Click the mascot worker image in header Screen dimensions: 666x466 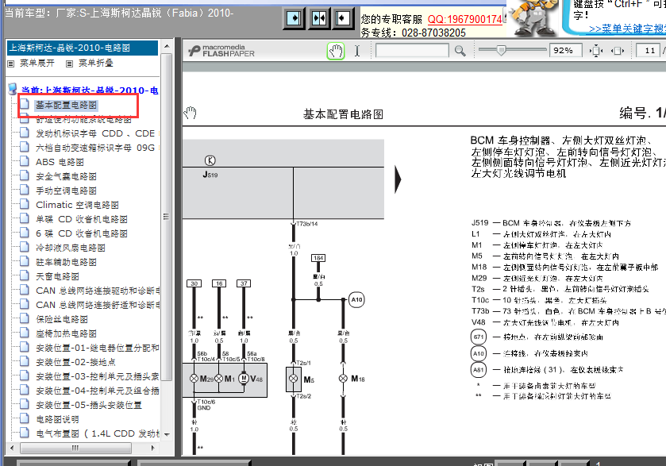(x=533, y=17)
